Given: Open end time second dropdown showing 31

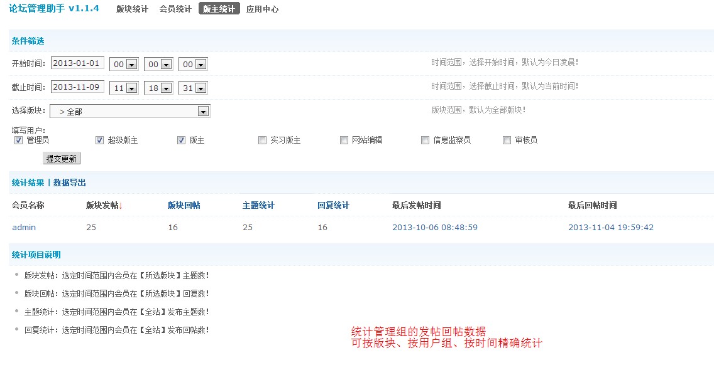Looking at the screenshot, I should pyautogui.click(x=192, y=88).
